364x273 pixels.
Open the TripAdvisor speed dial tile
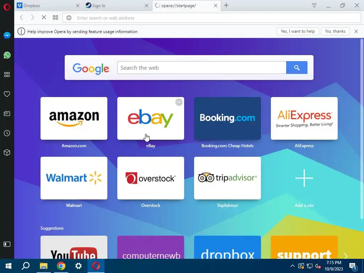click(227, 178)
